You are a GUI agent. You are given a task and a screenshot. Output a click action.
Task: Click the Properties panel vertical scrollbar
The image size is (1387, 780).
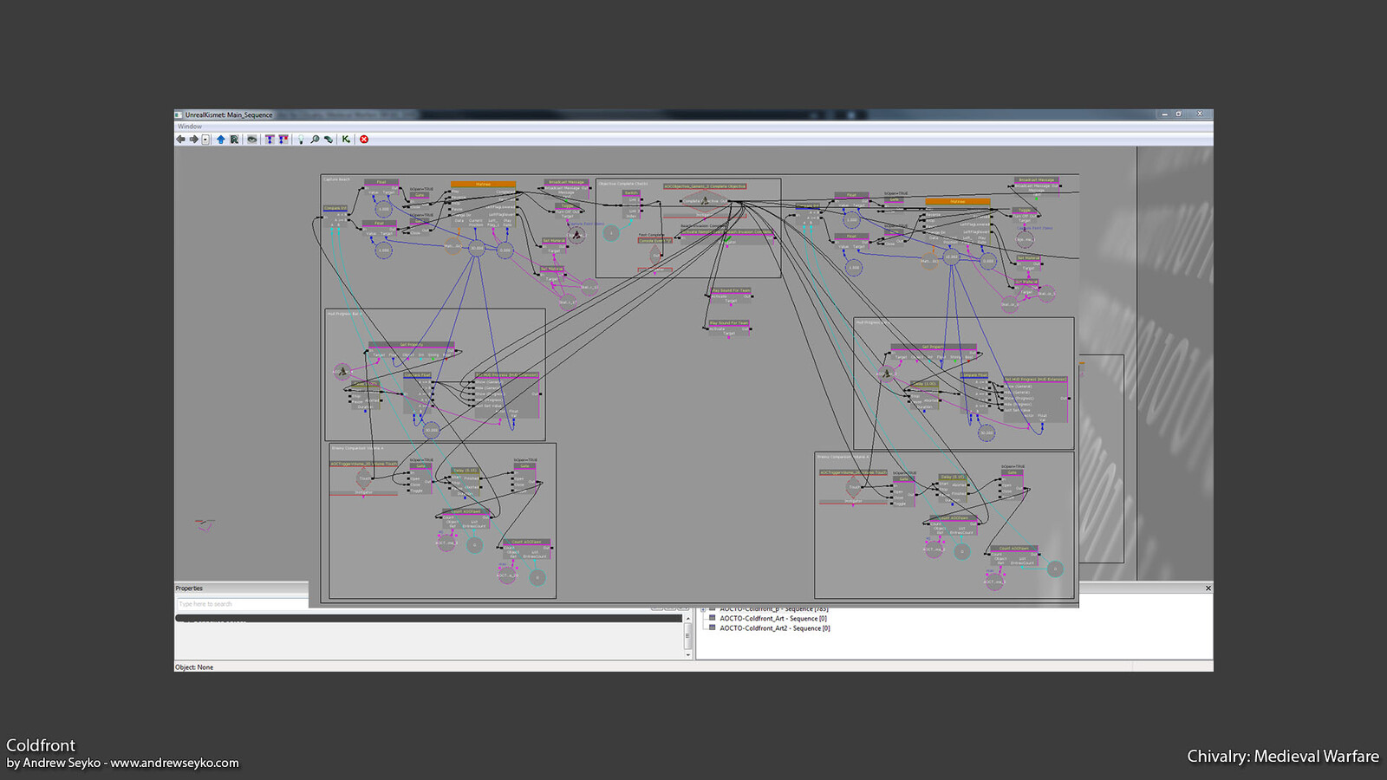(x=688, y=637)
